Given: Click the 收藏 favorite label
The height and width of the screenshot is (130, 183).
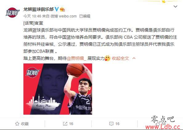Looking at the screenshot, I should point(25,124).
